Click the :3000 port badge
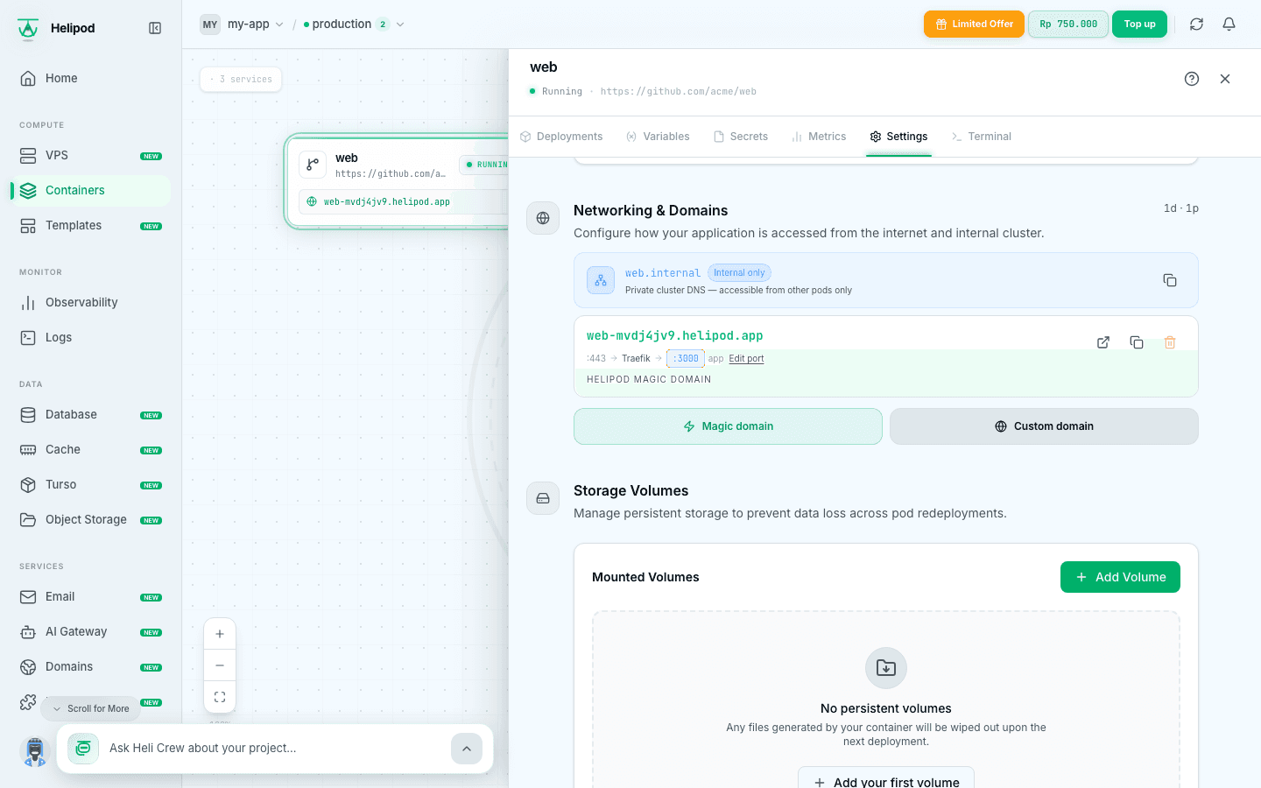Image resolution: width=1261 pixels, height=788 pixels. pyautogui.click(x=686, y=358)
